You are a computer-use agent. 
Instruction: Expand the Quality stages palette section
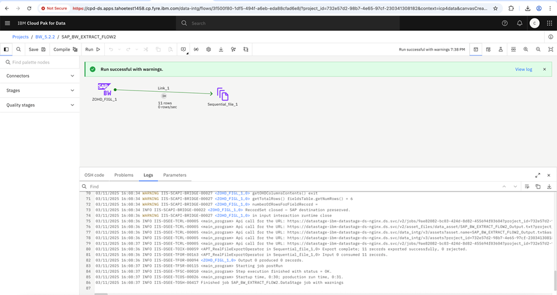[39, 105]
